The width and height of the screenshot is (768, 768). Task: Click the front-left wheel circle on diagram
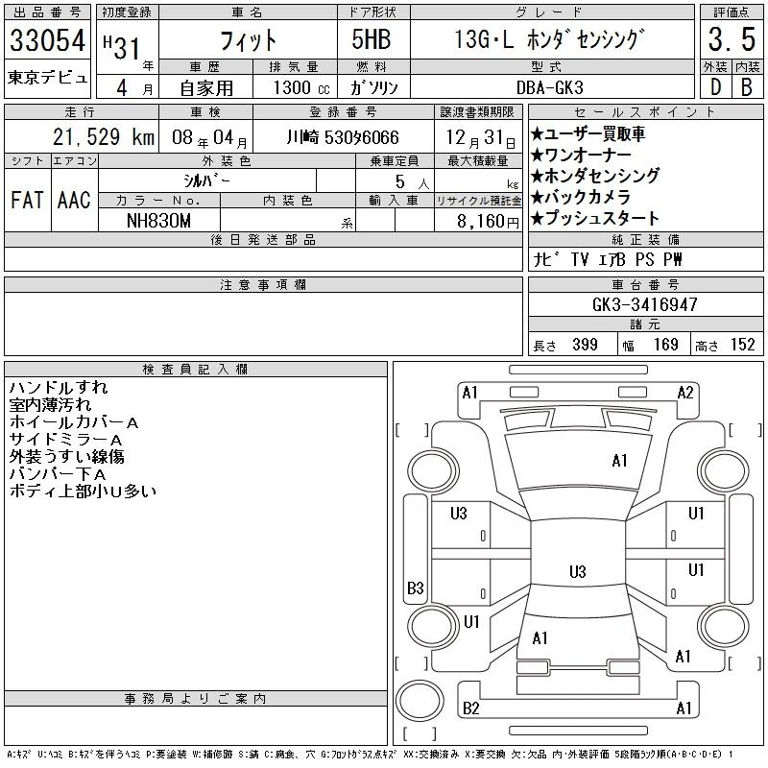[432, 471]
